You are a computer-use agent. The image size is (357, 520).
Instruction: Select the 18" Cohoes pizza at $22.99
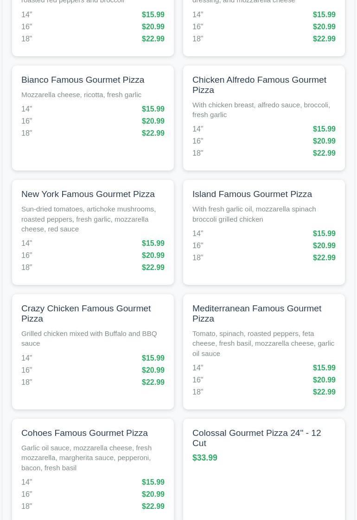point(93,507)
